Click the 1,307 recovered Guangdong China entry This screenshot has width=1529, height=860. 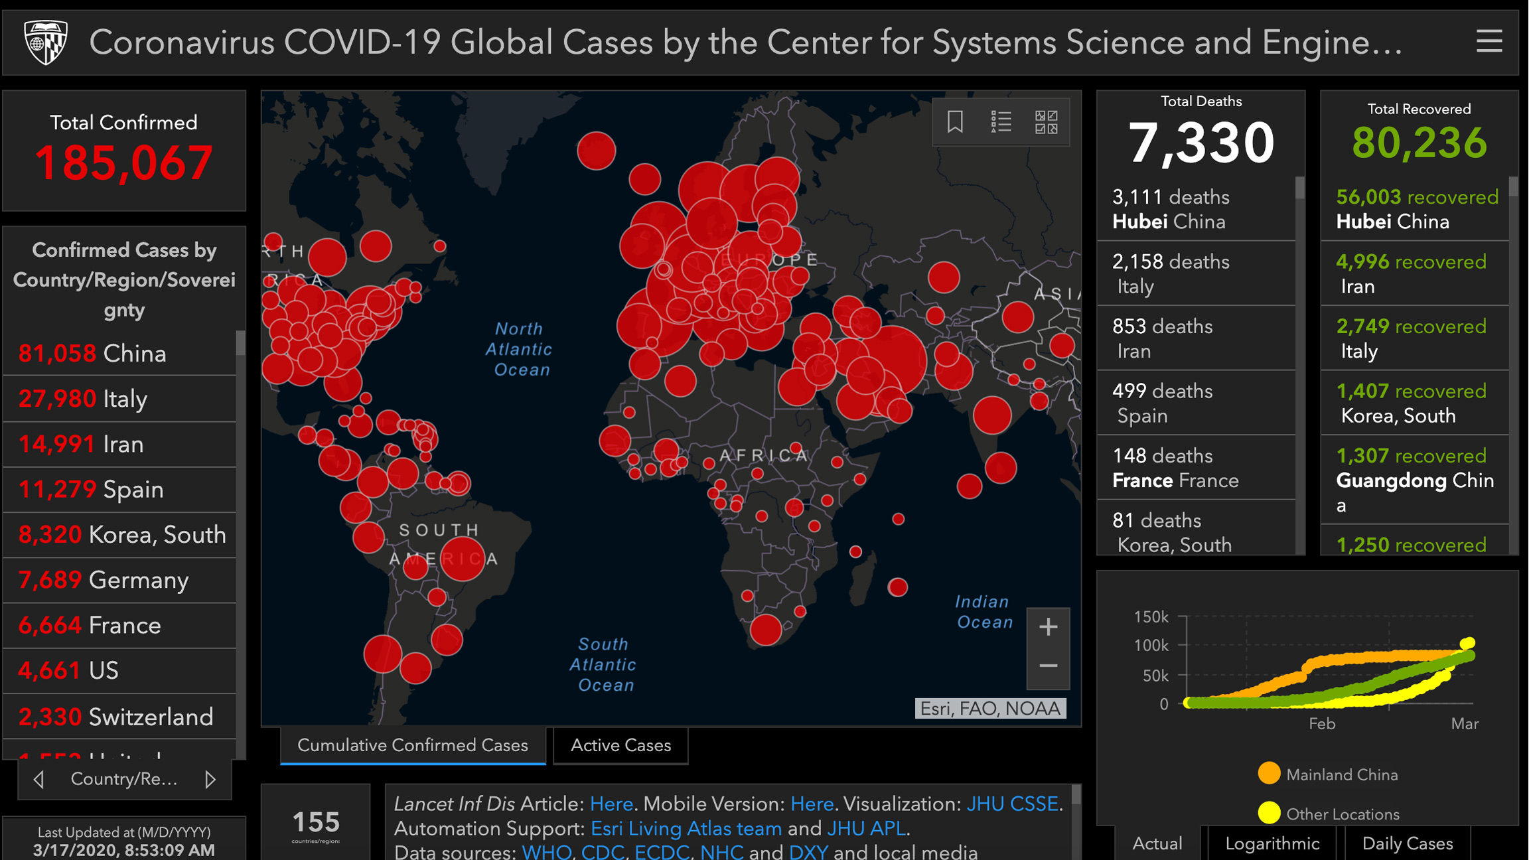pyautogui.click(x=1415, y=480)
